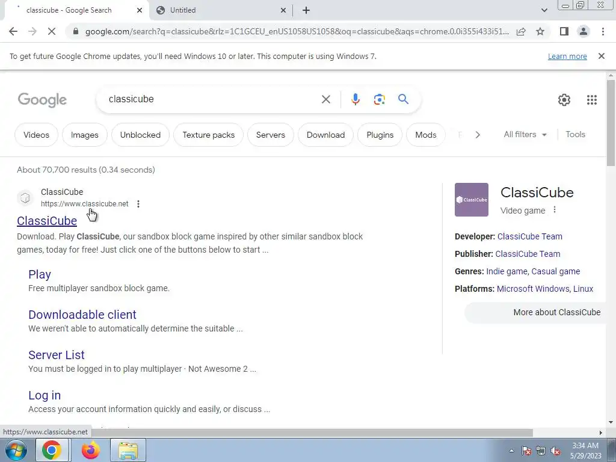Click Chrome icon in the taskbar

(x=52, y=450)
